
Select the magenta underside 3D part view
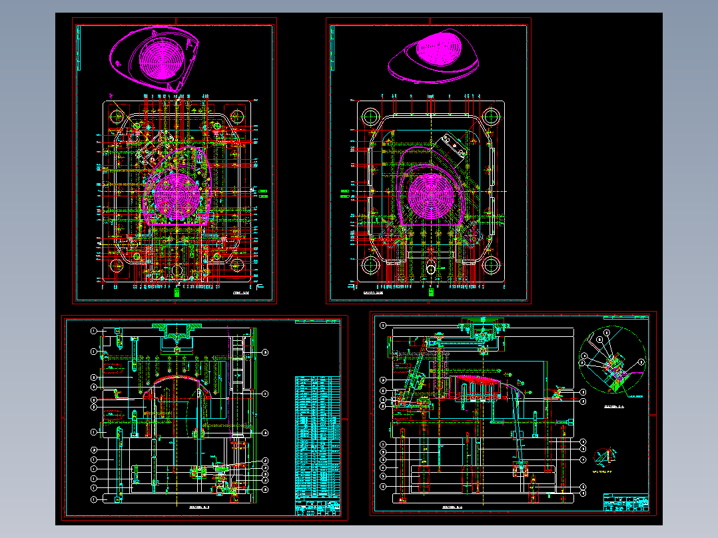pos(155,59)
